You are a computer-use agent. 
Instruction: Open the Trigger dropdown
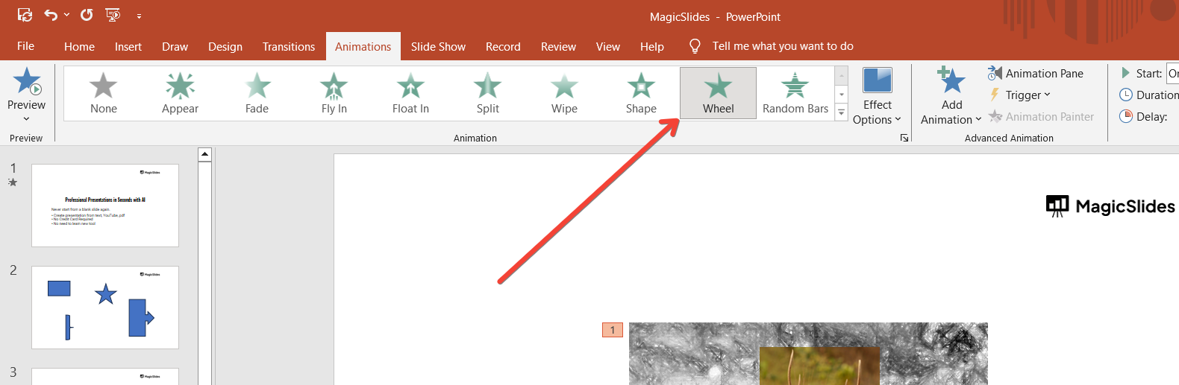point(1020,95)
